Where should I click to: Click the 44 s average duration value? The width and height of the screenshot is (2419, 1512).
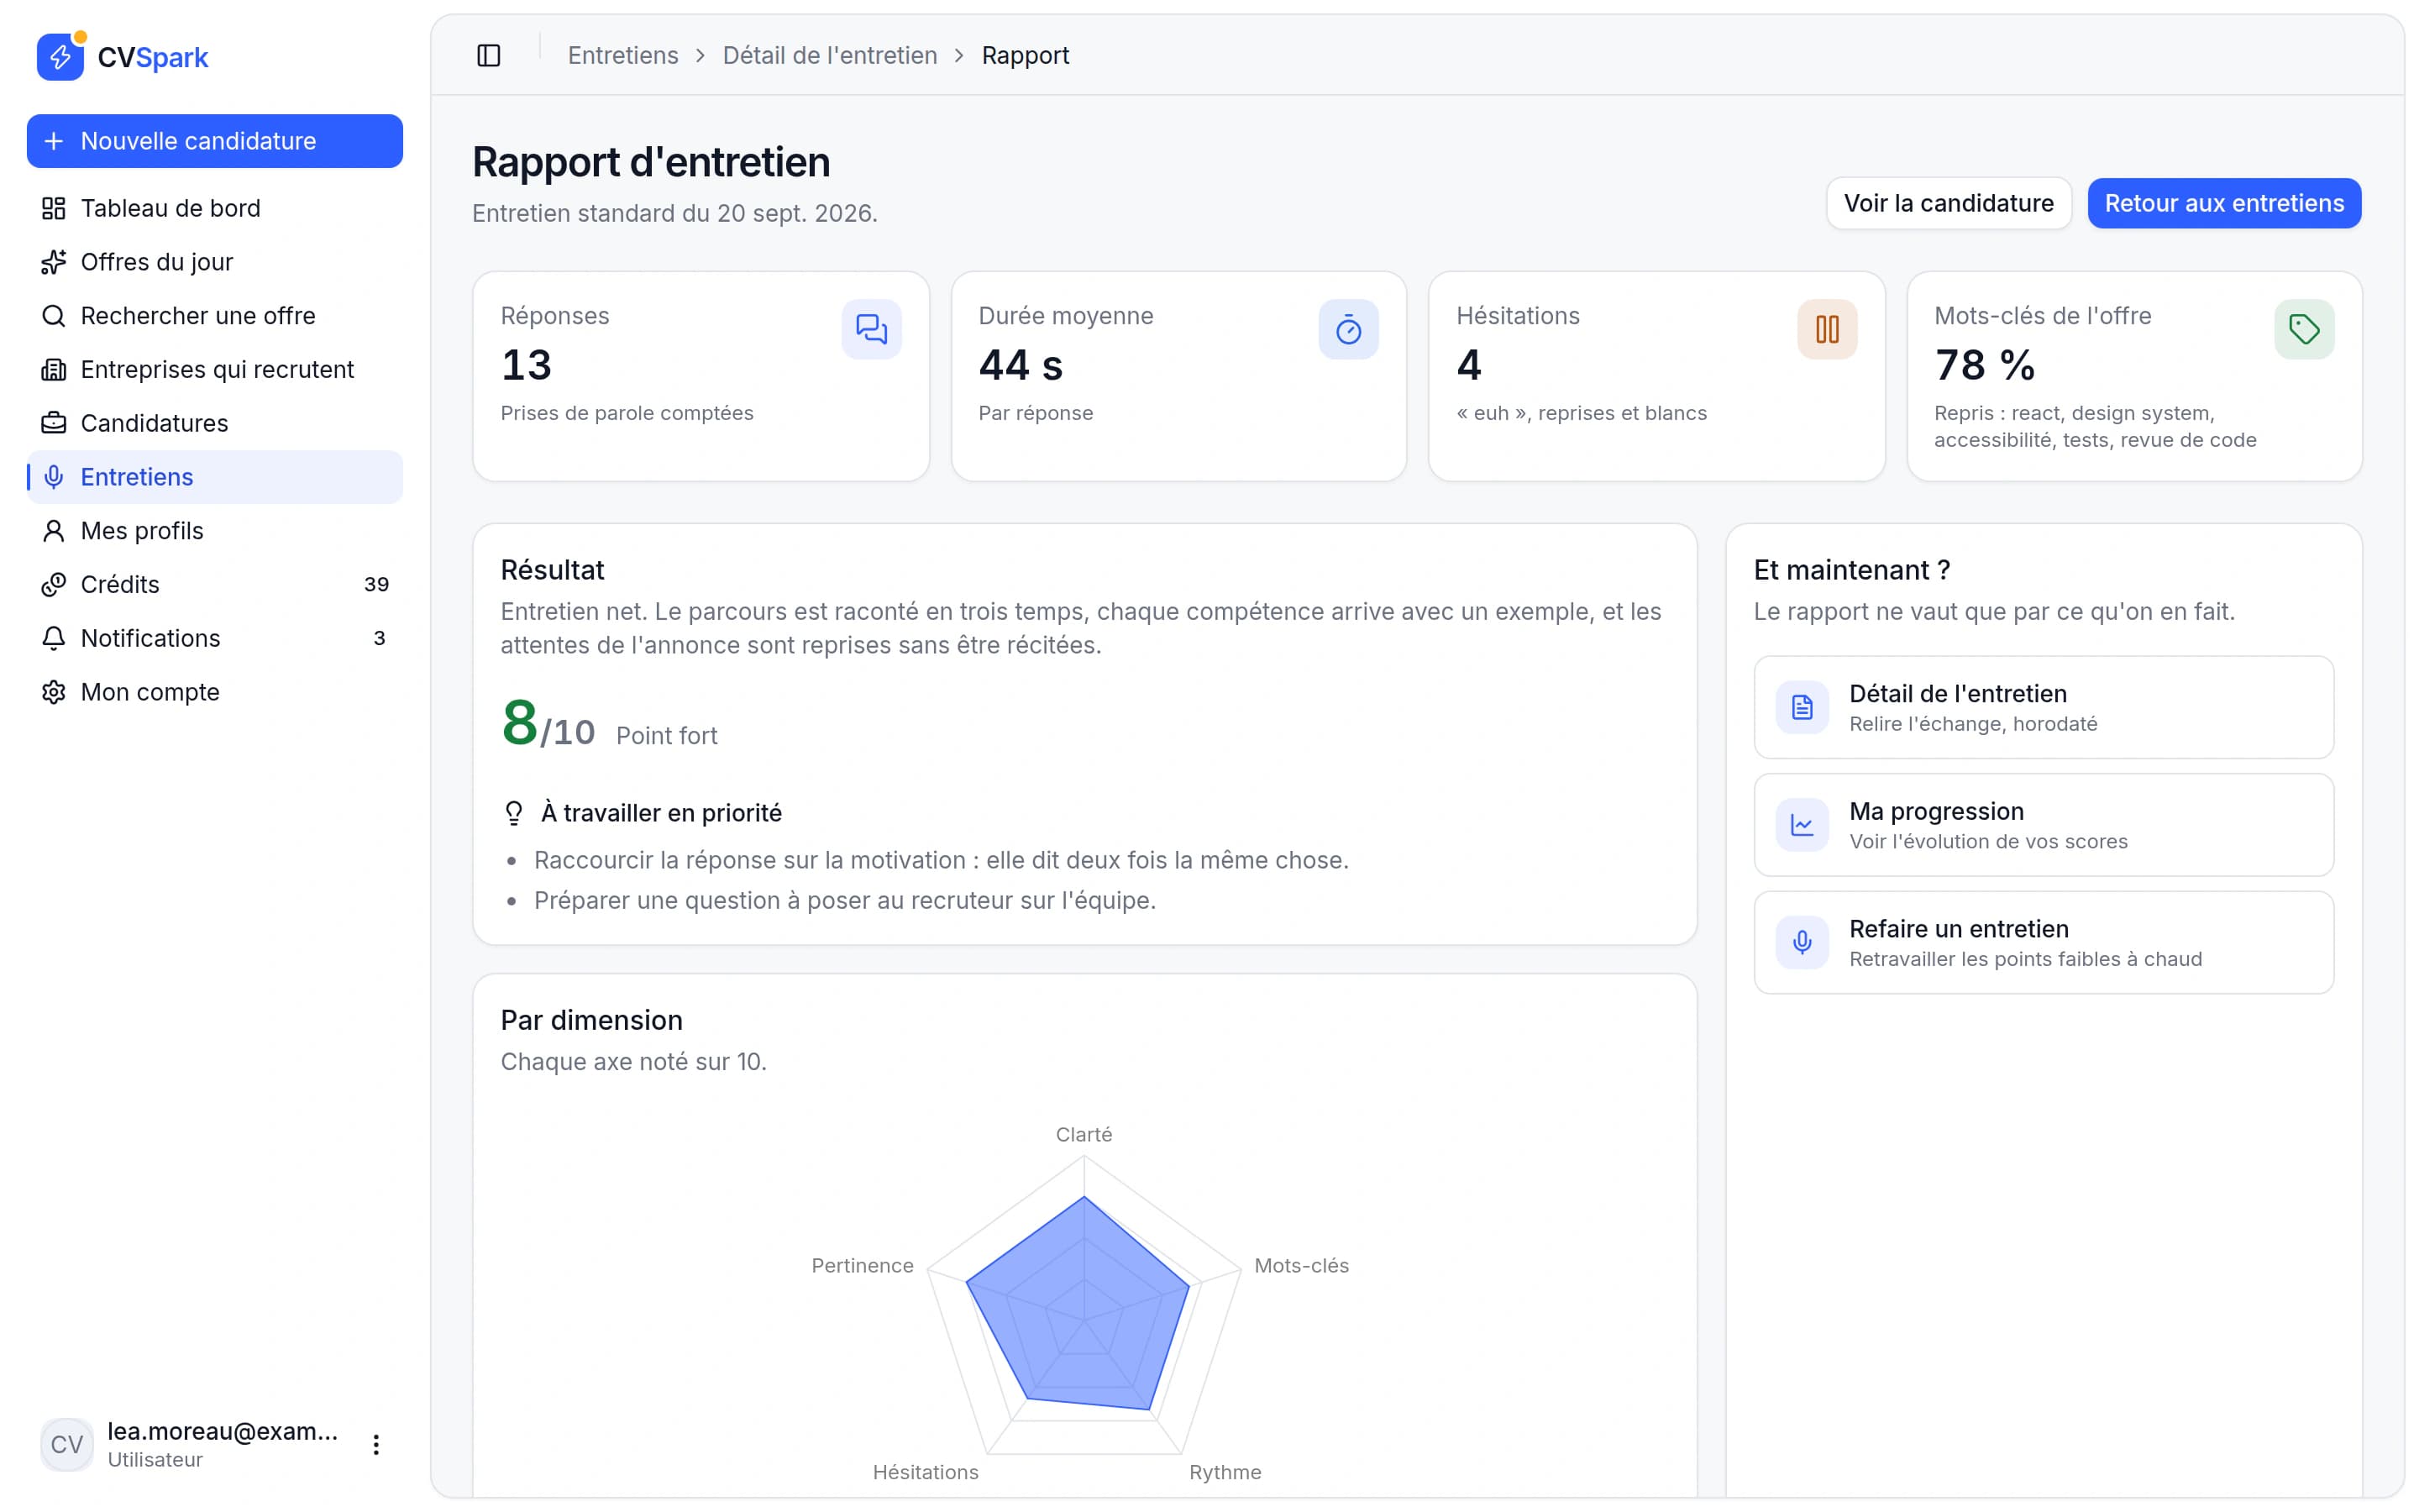[x=1021, y=365]
